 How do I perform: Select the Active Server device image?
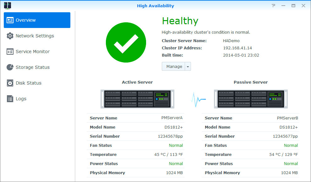[x=137, y=99]
